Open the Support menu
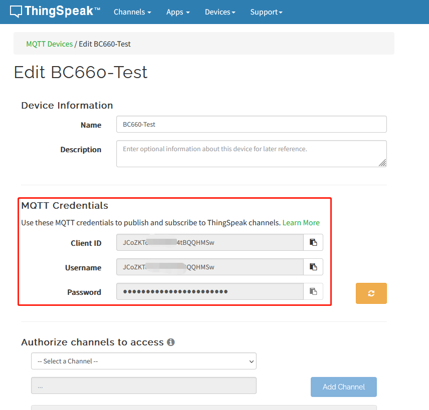429x410 pixels. [266, 12]
